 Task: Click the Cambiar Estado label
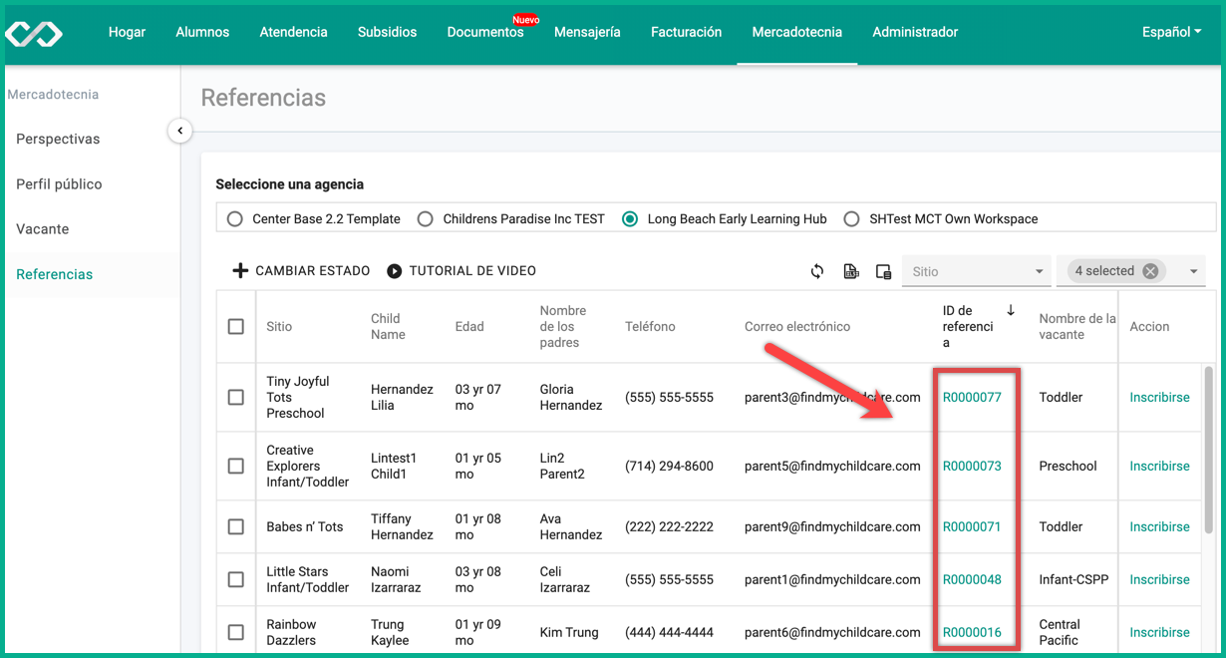(x=313, y=271)
